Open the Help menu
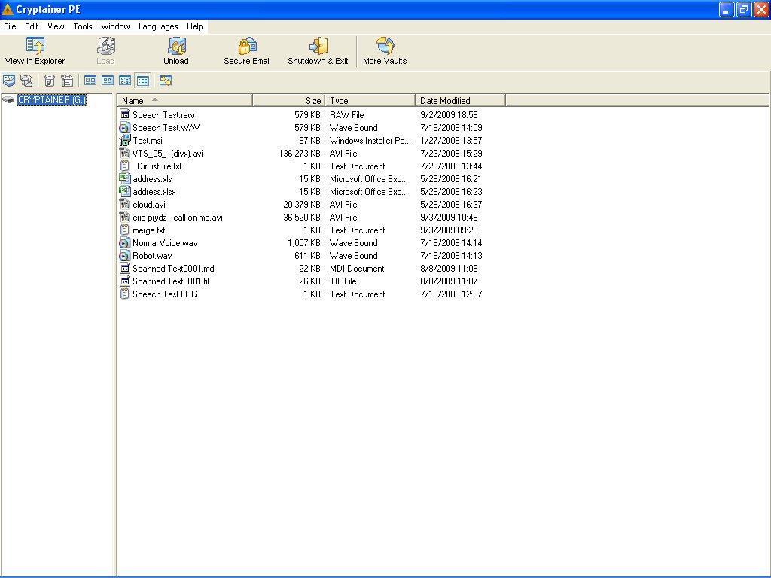The image size is (771, 578). [x=195, y=26]
